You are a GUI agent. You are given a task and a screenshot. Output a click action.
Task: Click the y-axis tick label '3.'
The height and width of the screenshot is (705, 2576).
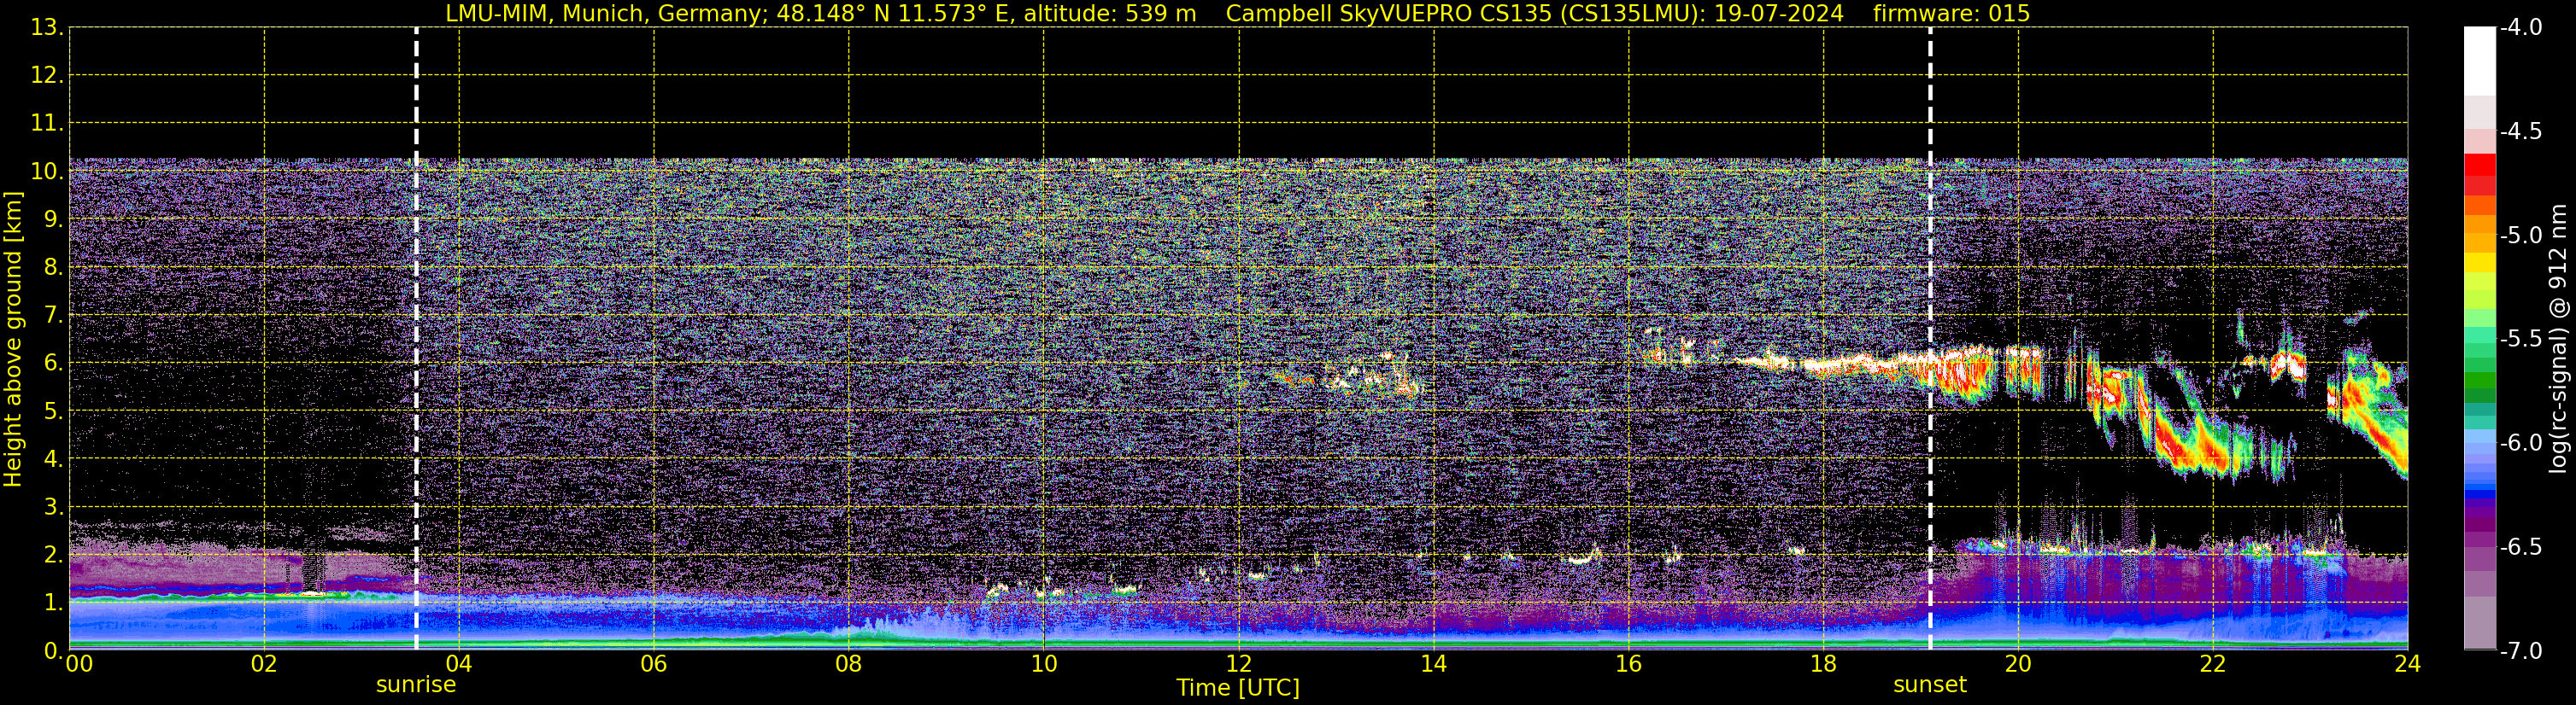click(x=53, y=507)
